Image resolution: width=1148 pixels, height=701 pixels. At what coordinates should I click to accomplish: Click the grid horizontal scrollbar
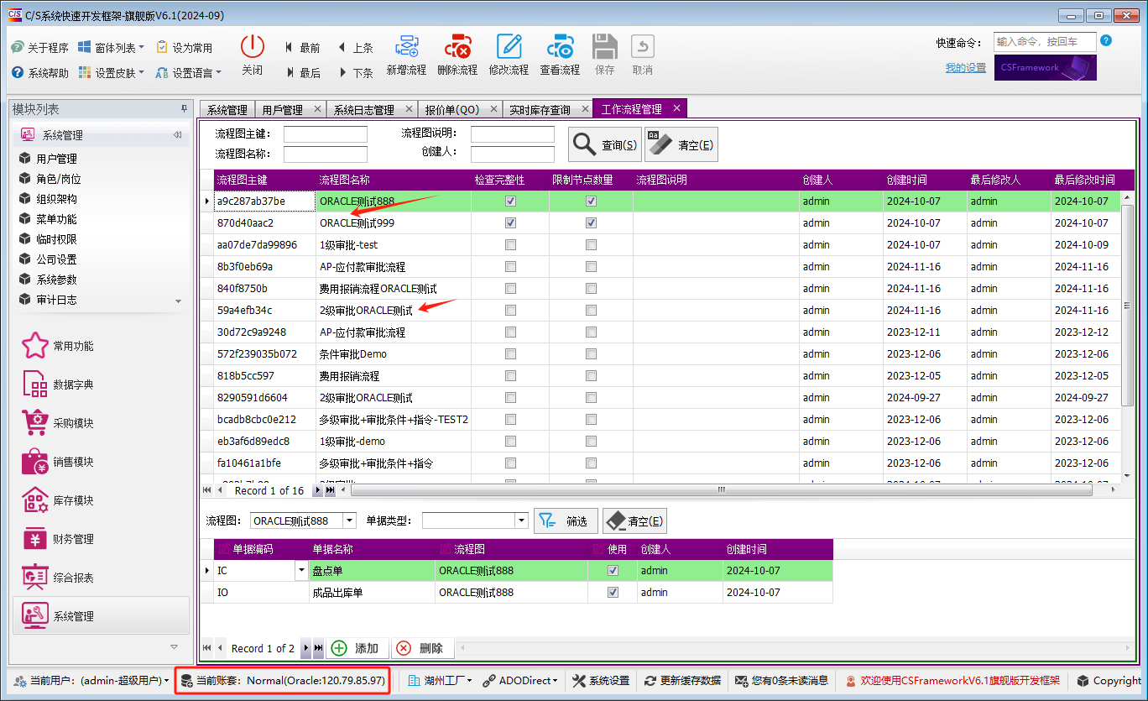[720, 490]
